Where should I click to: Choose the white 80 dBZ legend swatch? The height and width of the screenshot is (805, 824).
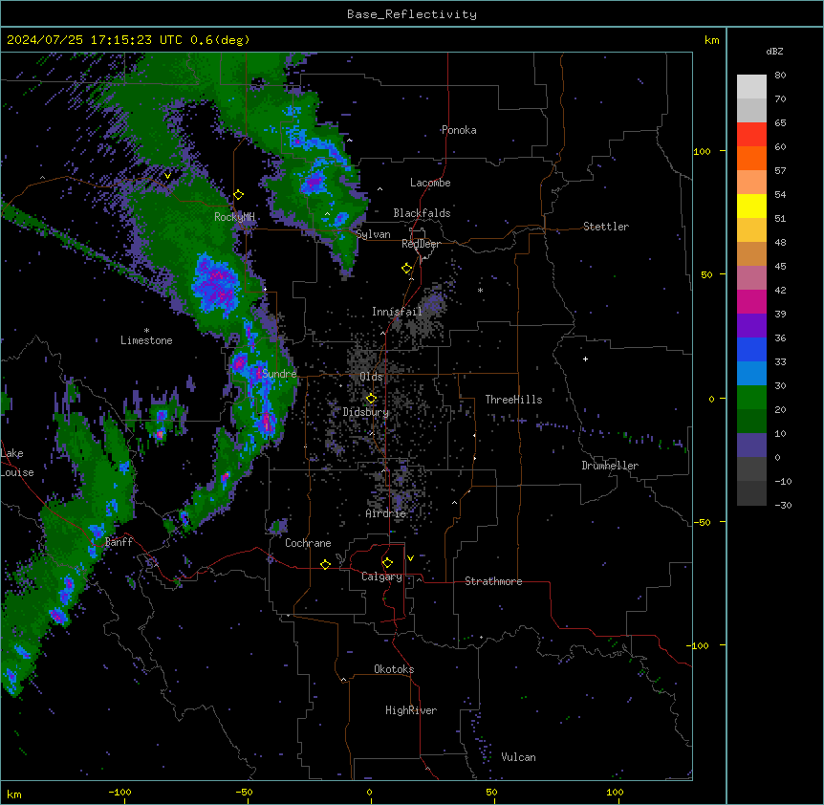point(751,87)
